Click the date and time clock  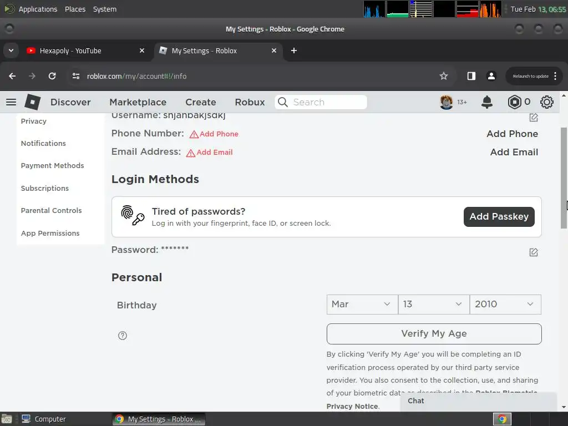(x=538, y=9)
